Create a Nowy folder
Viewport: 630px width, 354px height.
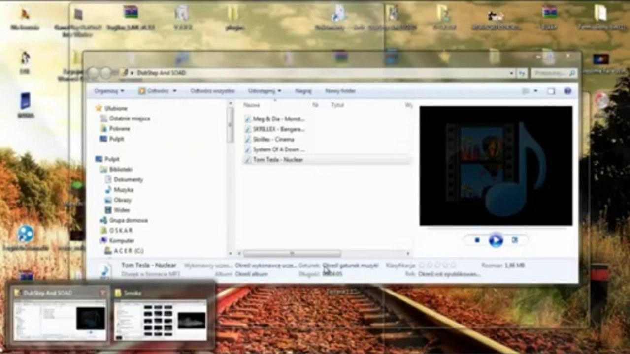(x=340, y=91)
